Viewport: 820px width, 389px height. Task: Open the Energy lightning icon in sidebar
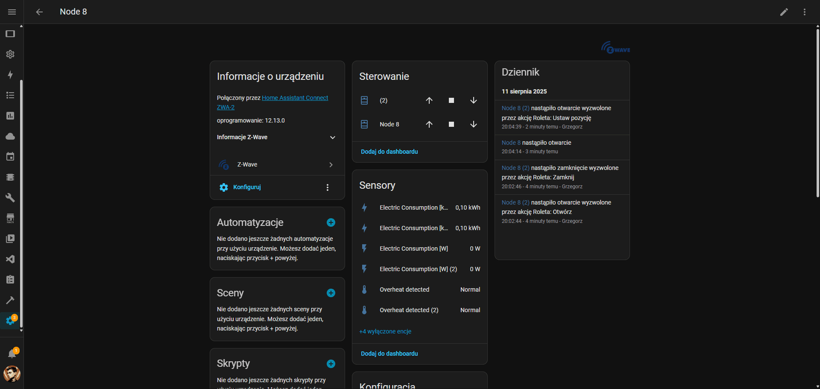pyautogui.click(x=10, y=75)
